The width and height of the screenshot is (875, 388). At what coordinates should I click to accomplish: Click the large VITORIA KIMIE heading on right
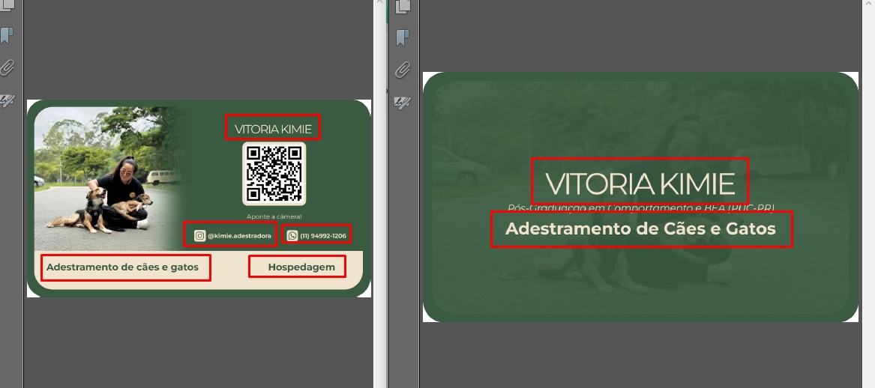click(640, 183)
